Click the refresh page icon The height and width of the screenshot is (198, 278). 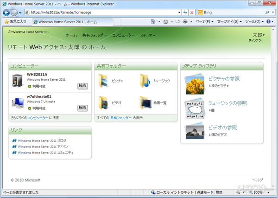point(185,13)
